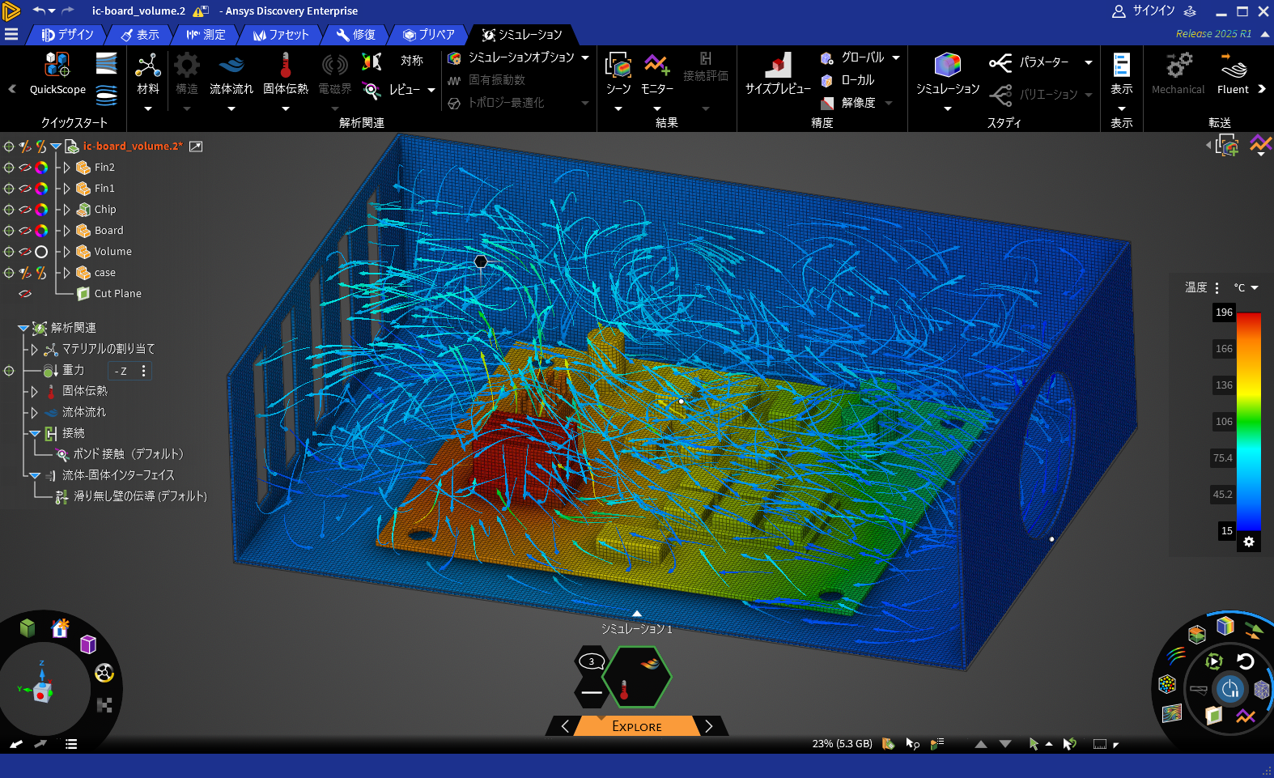The height and width of the screenshot is (778, 1274).
Task: Switch to the 表示 tab
Action: point(140,35)
